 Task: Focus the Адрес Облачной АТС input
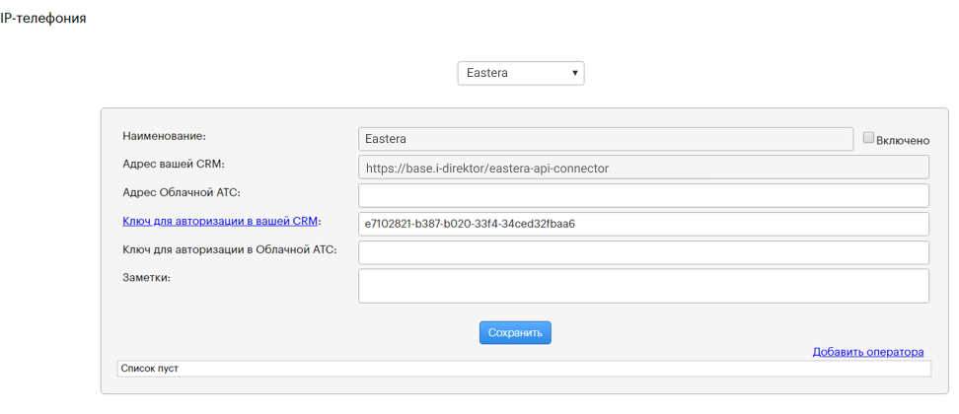[x=642, y=196]
